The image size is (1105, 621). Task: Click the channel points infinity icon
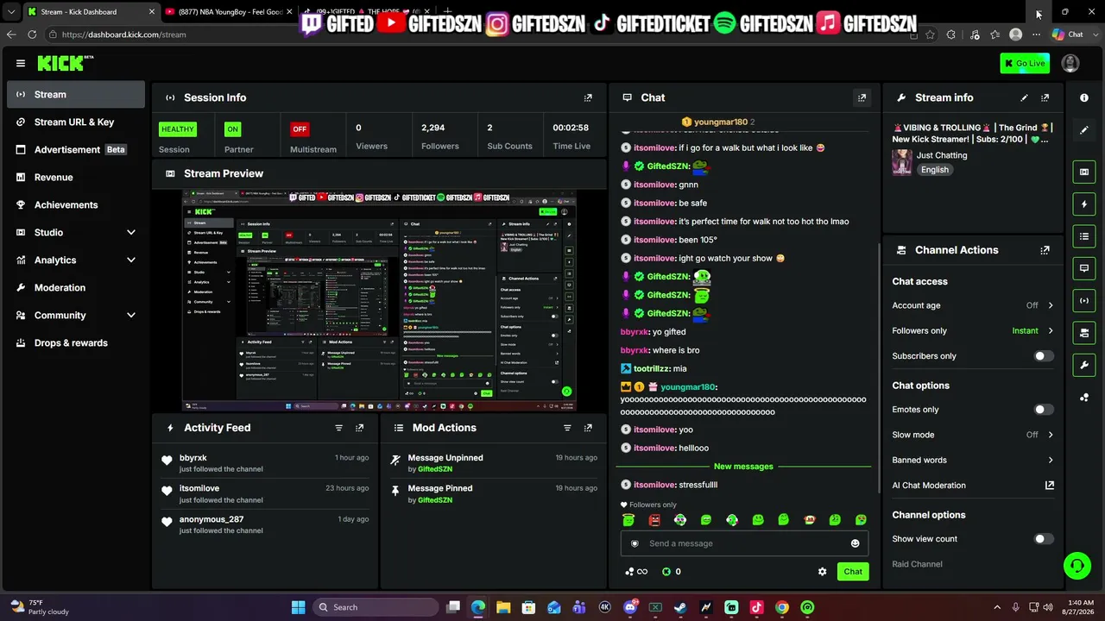(636, 572)
